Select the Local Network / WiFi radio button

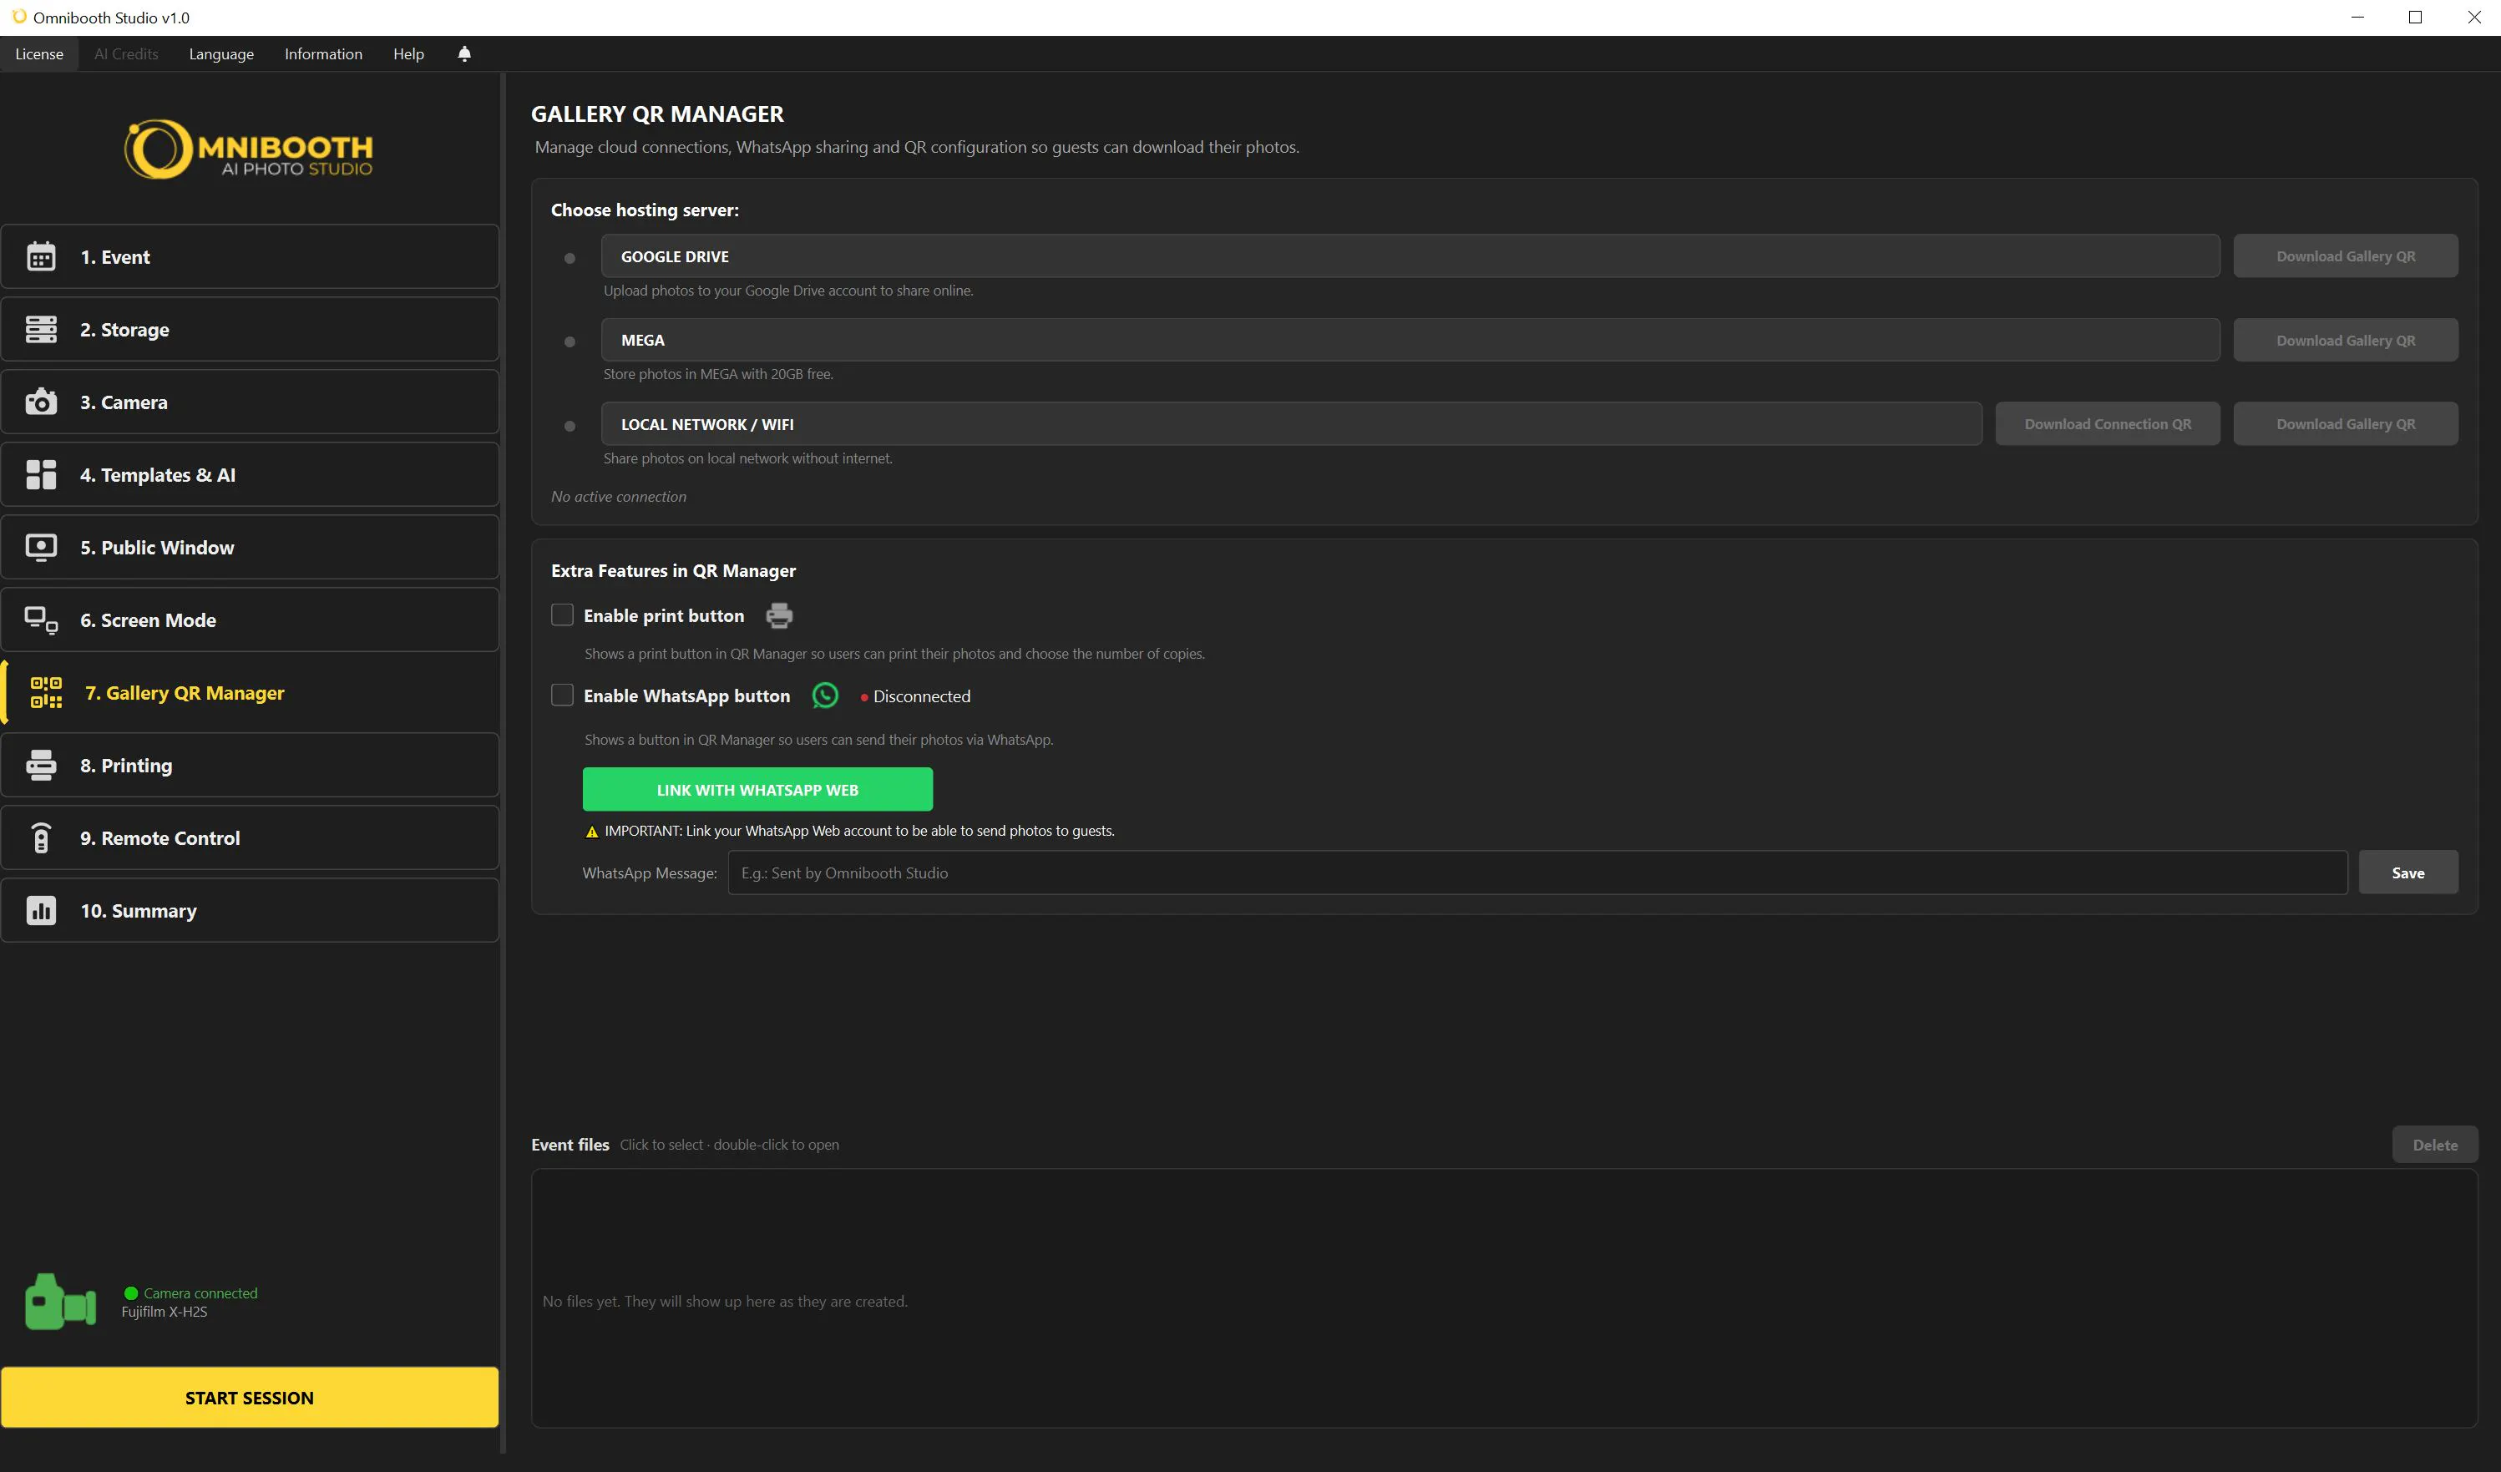[x=570, y=426]
